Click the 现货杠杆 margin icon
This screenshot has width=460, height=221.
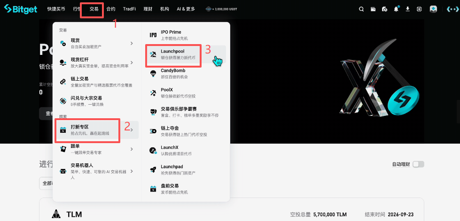click(63, 62)
